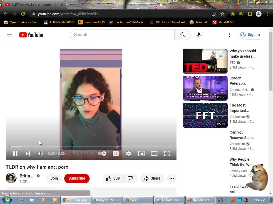Share the video
273x204 pixels.
click(152, 178)
